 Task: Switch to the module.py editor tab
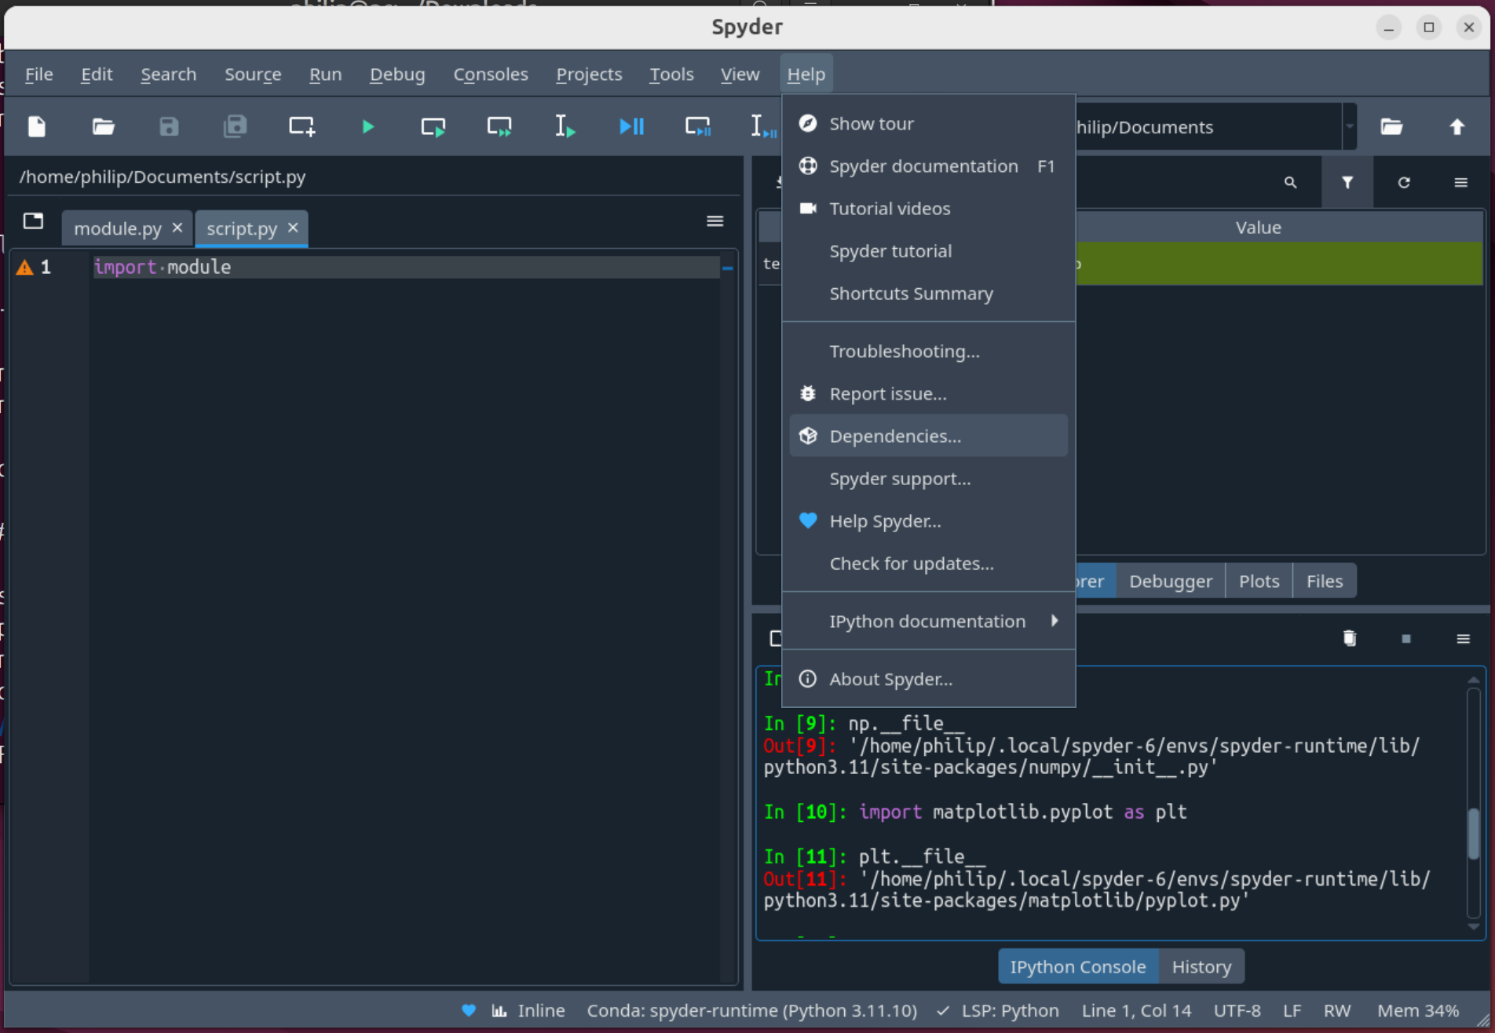(x=118, y=228)
